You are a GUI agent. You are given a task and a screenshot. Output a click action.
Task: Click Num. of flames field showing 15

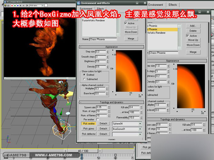pos(102,115)
